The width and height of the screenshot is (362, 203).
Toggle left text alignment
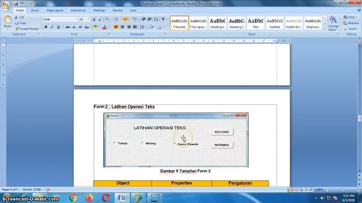point(116,27)
